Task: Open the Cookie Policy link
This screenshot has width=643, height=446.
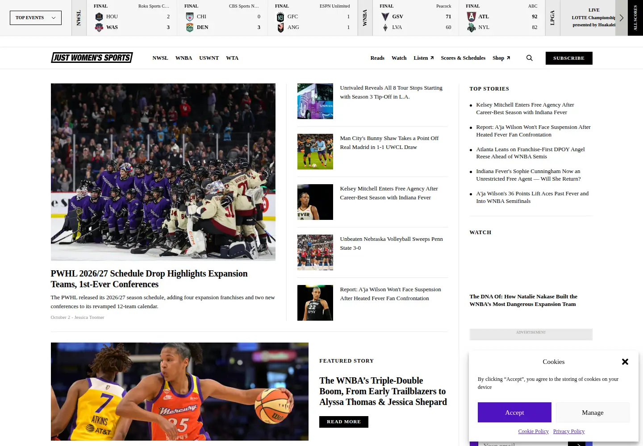Action: coord(534,431)
